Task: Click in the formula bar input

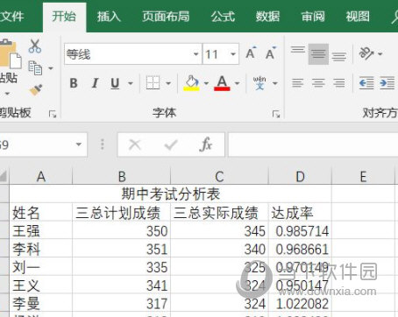Action: [x=313, y=144]
